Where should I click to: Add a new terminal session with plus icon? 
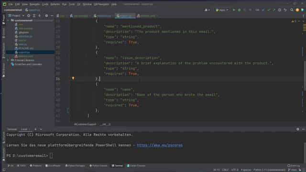pyautogui.click(x=35, y=129)
